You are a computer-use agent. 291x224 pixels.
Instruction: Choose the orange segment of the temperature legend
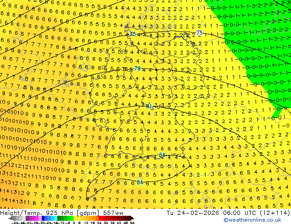92,218
